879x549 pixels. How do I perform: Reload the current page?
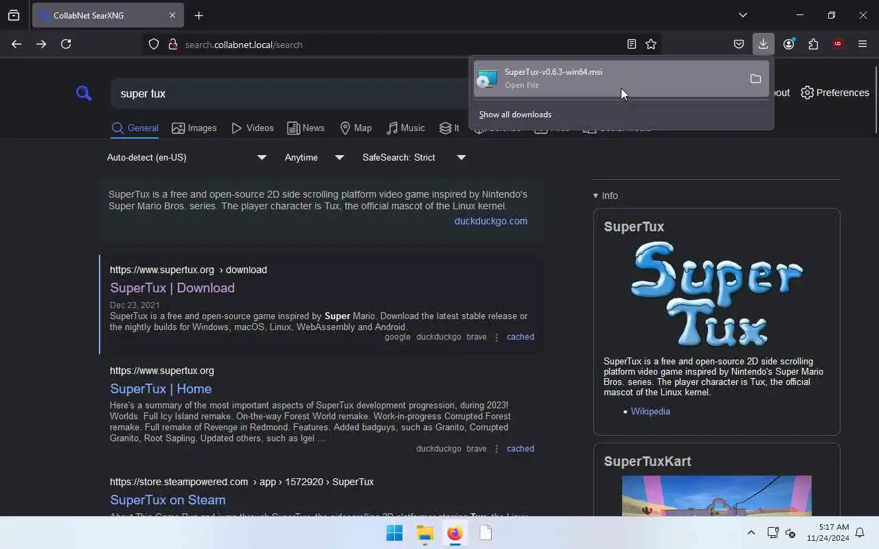[x=66, y=44]
